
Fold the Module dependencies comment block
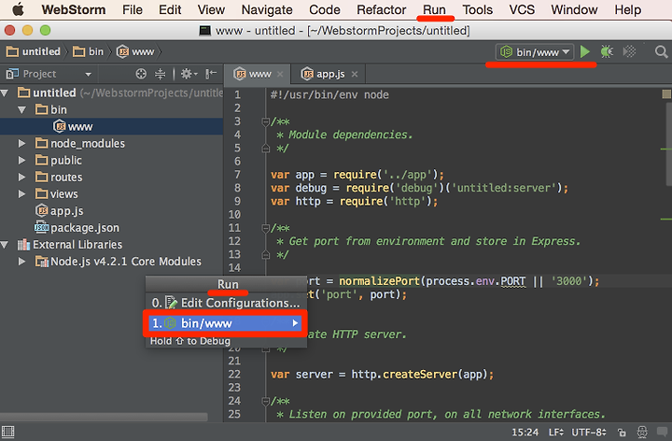click(265, 121)
